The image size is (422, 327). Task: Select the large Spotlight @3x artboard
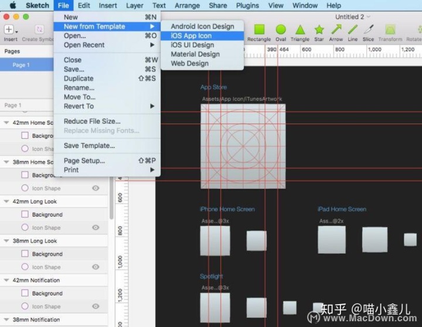pyautogui.click(x=215, y=308)
